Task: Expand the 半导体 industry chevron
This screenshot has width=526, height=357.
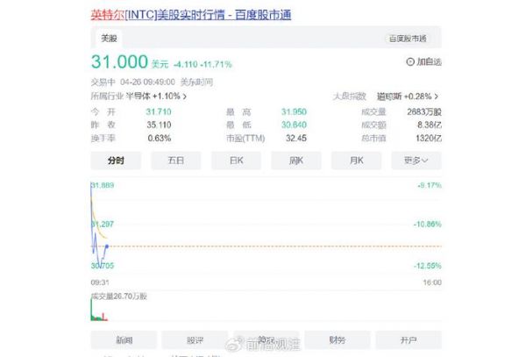Action: tap(184, 96)
